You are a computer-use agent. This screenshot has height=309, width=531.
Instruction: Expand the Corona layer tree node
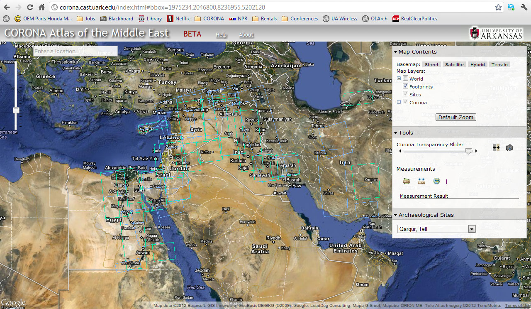[x=399, y=102]
